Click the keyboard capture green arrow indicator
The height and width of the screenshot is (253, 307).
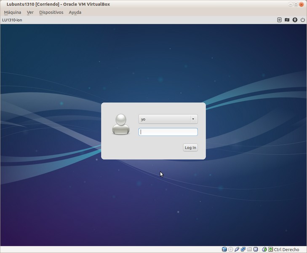tap(271, 249)
